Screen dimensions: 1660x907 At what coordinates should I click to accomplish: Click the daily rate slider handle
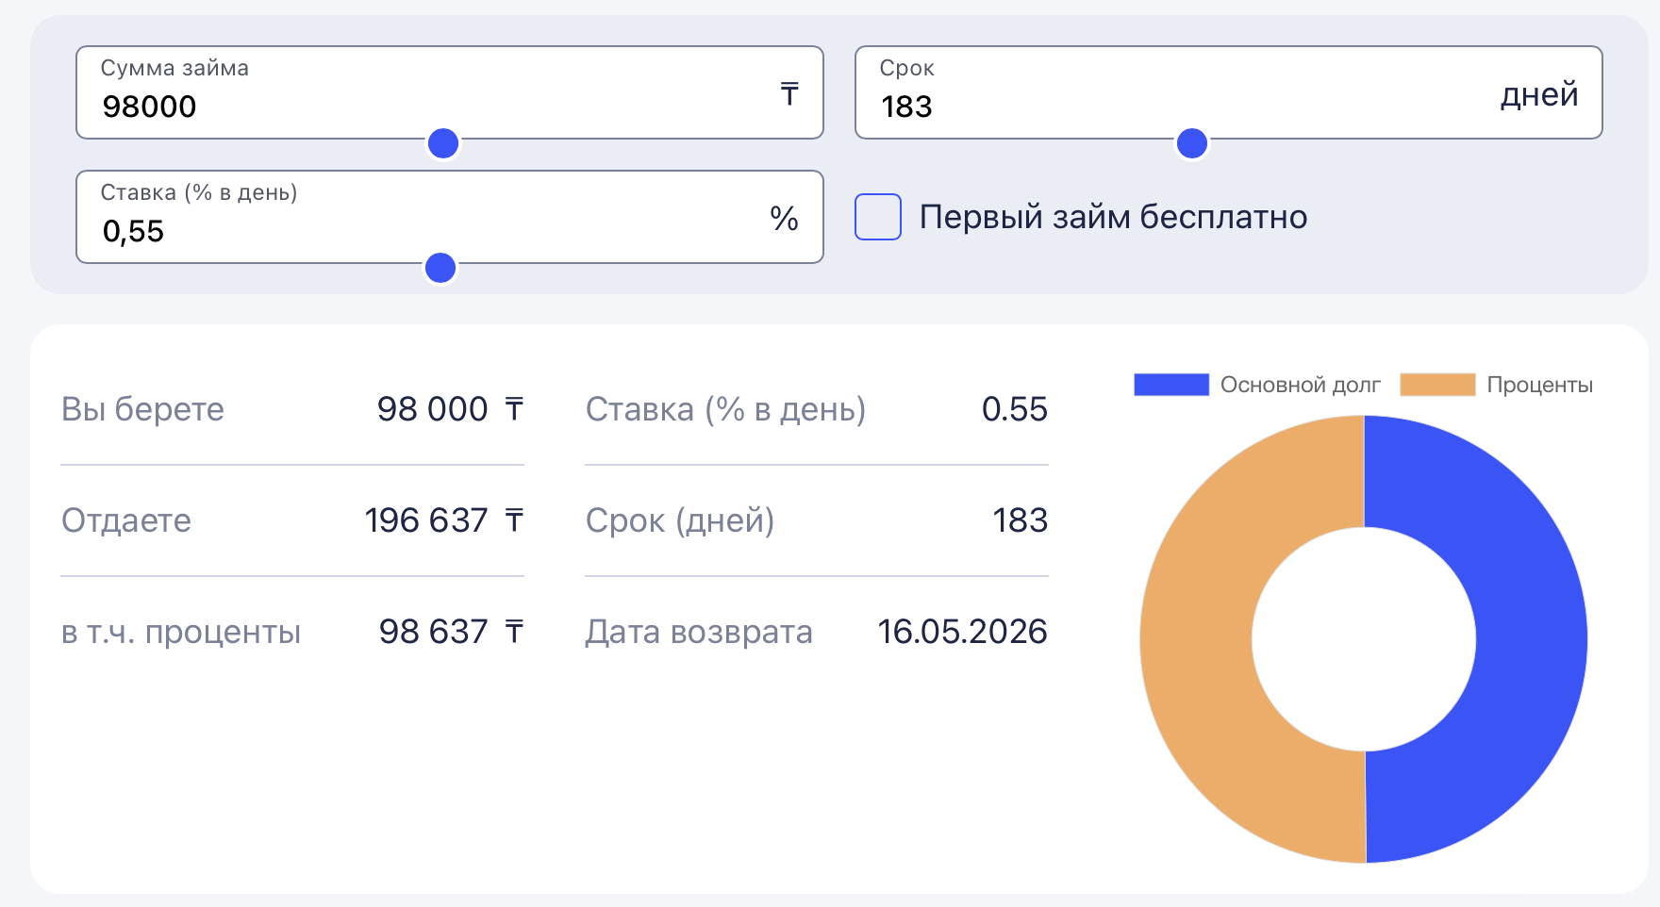440,268
